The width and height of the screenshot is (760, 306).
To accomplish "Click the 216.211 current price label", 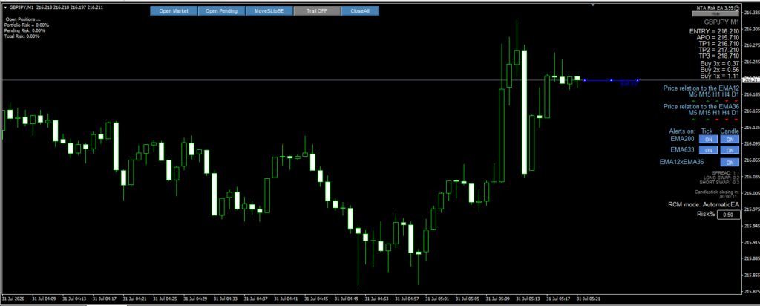I will point(750,79).
